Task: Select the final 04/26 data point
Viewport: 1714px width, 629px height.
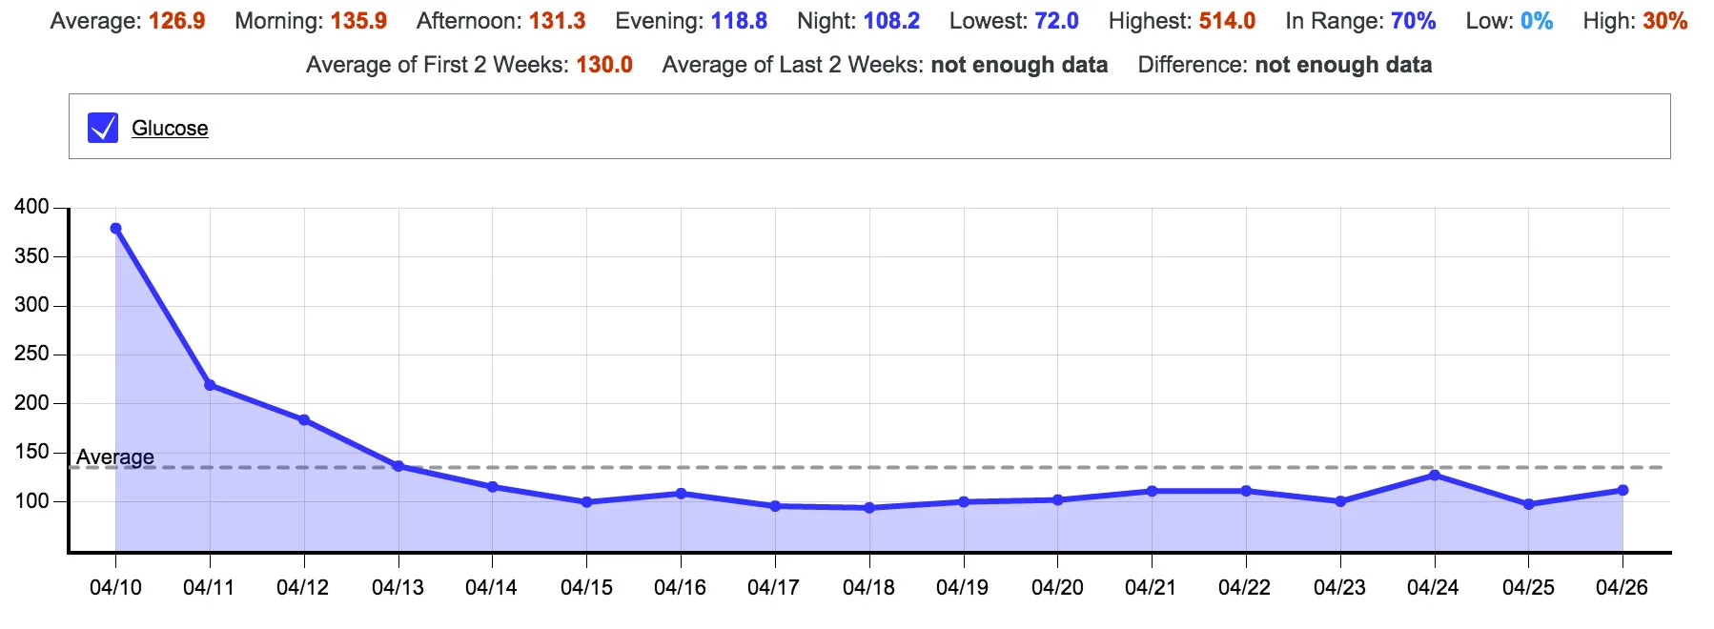Action: [x=1623, y=490]
